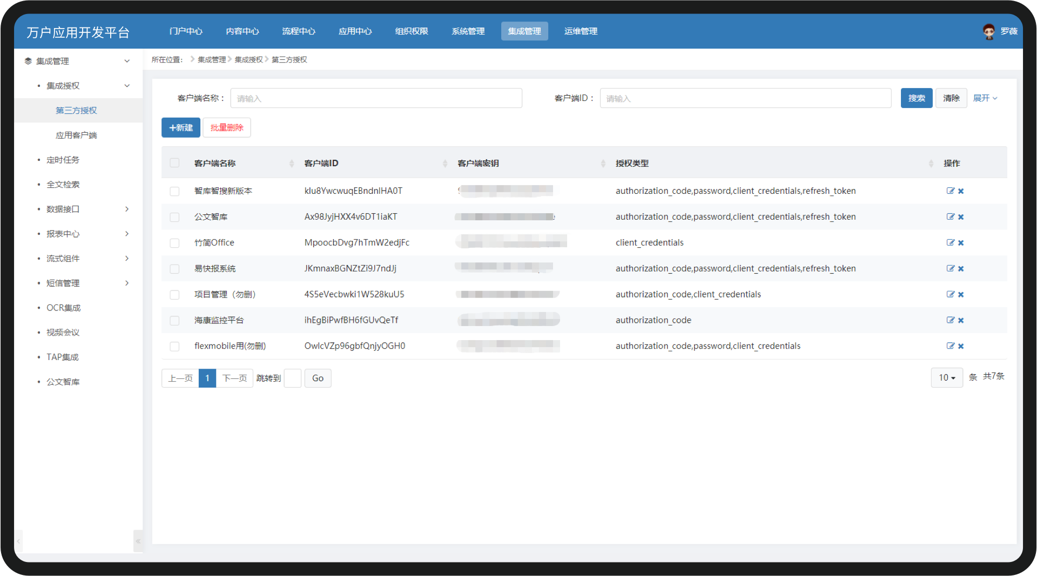Click delete icon for 易快报系统 row
1037x576 pixels.
[961, 269]
